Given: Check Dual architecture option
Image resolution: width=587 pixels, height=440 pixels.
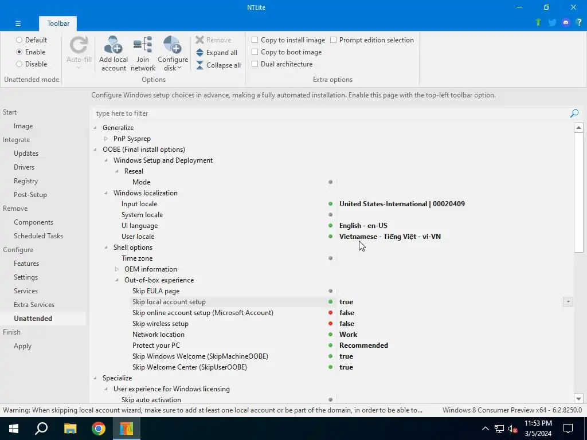Looking at the screenshot, I should pyautogui.click(x=282, y=64).
